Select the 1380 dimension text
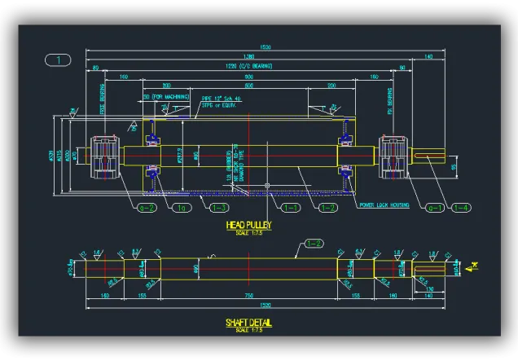This screenshot has width=518, height=361. (248, 57)
